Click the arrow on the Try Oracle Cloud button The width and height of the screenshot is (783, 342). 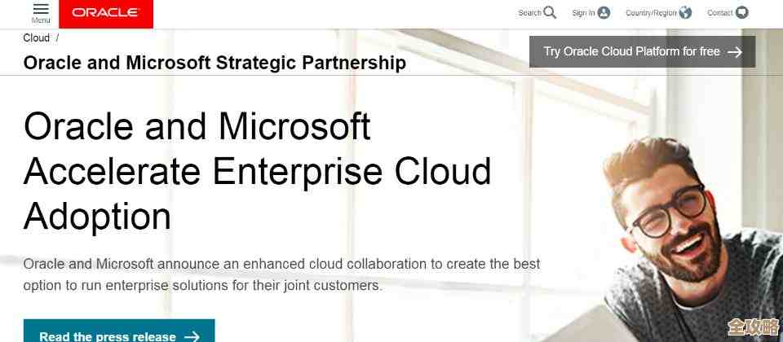pos(735,51)
